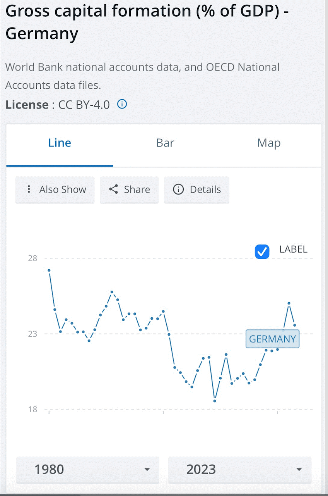The width and height of the screenshot is (328, 496).
Task: Click the GERMANY series label
Action: (x=272, y=339)
